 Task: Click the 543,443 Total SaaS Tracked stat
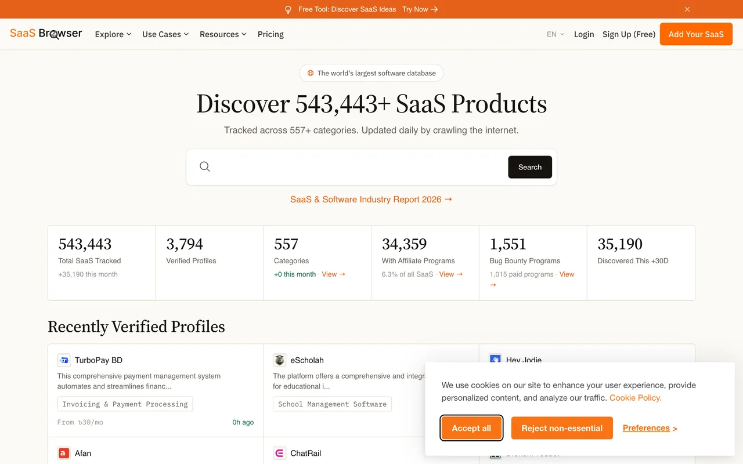102,263
